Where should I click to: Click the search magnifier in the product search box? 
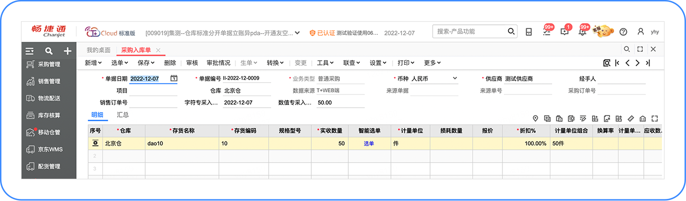pos(511,32)
